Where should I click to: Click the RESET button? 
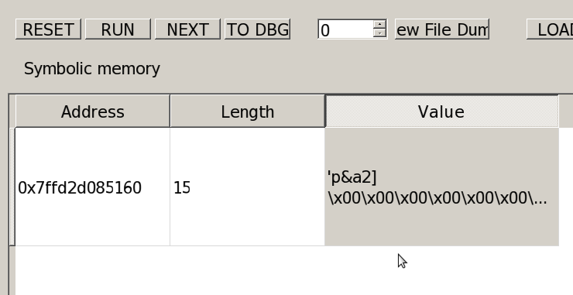click(48, 29)
